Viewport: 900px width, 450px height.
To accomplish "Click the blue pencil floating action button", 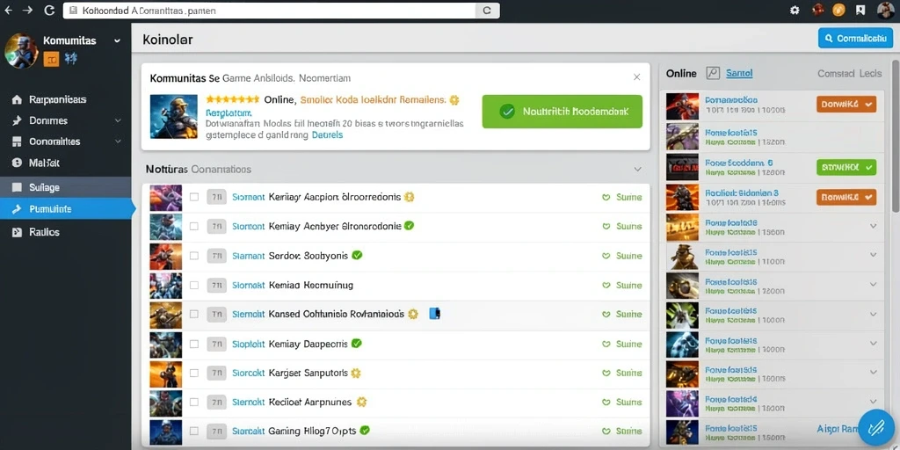I will 876,428.
